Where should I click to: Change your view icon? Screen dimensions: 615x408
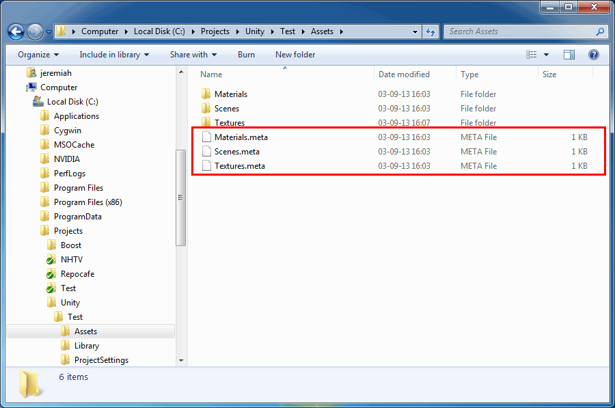point(532,55)
